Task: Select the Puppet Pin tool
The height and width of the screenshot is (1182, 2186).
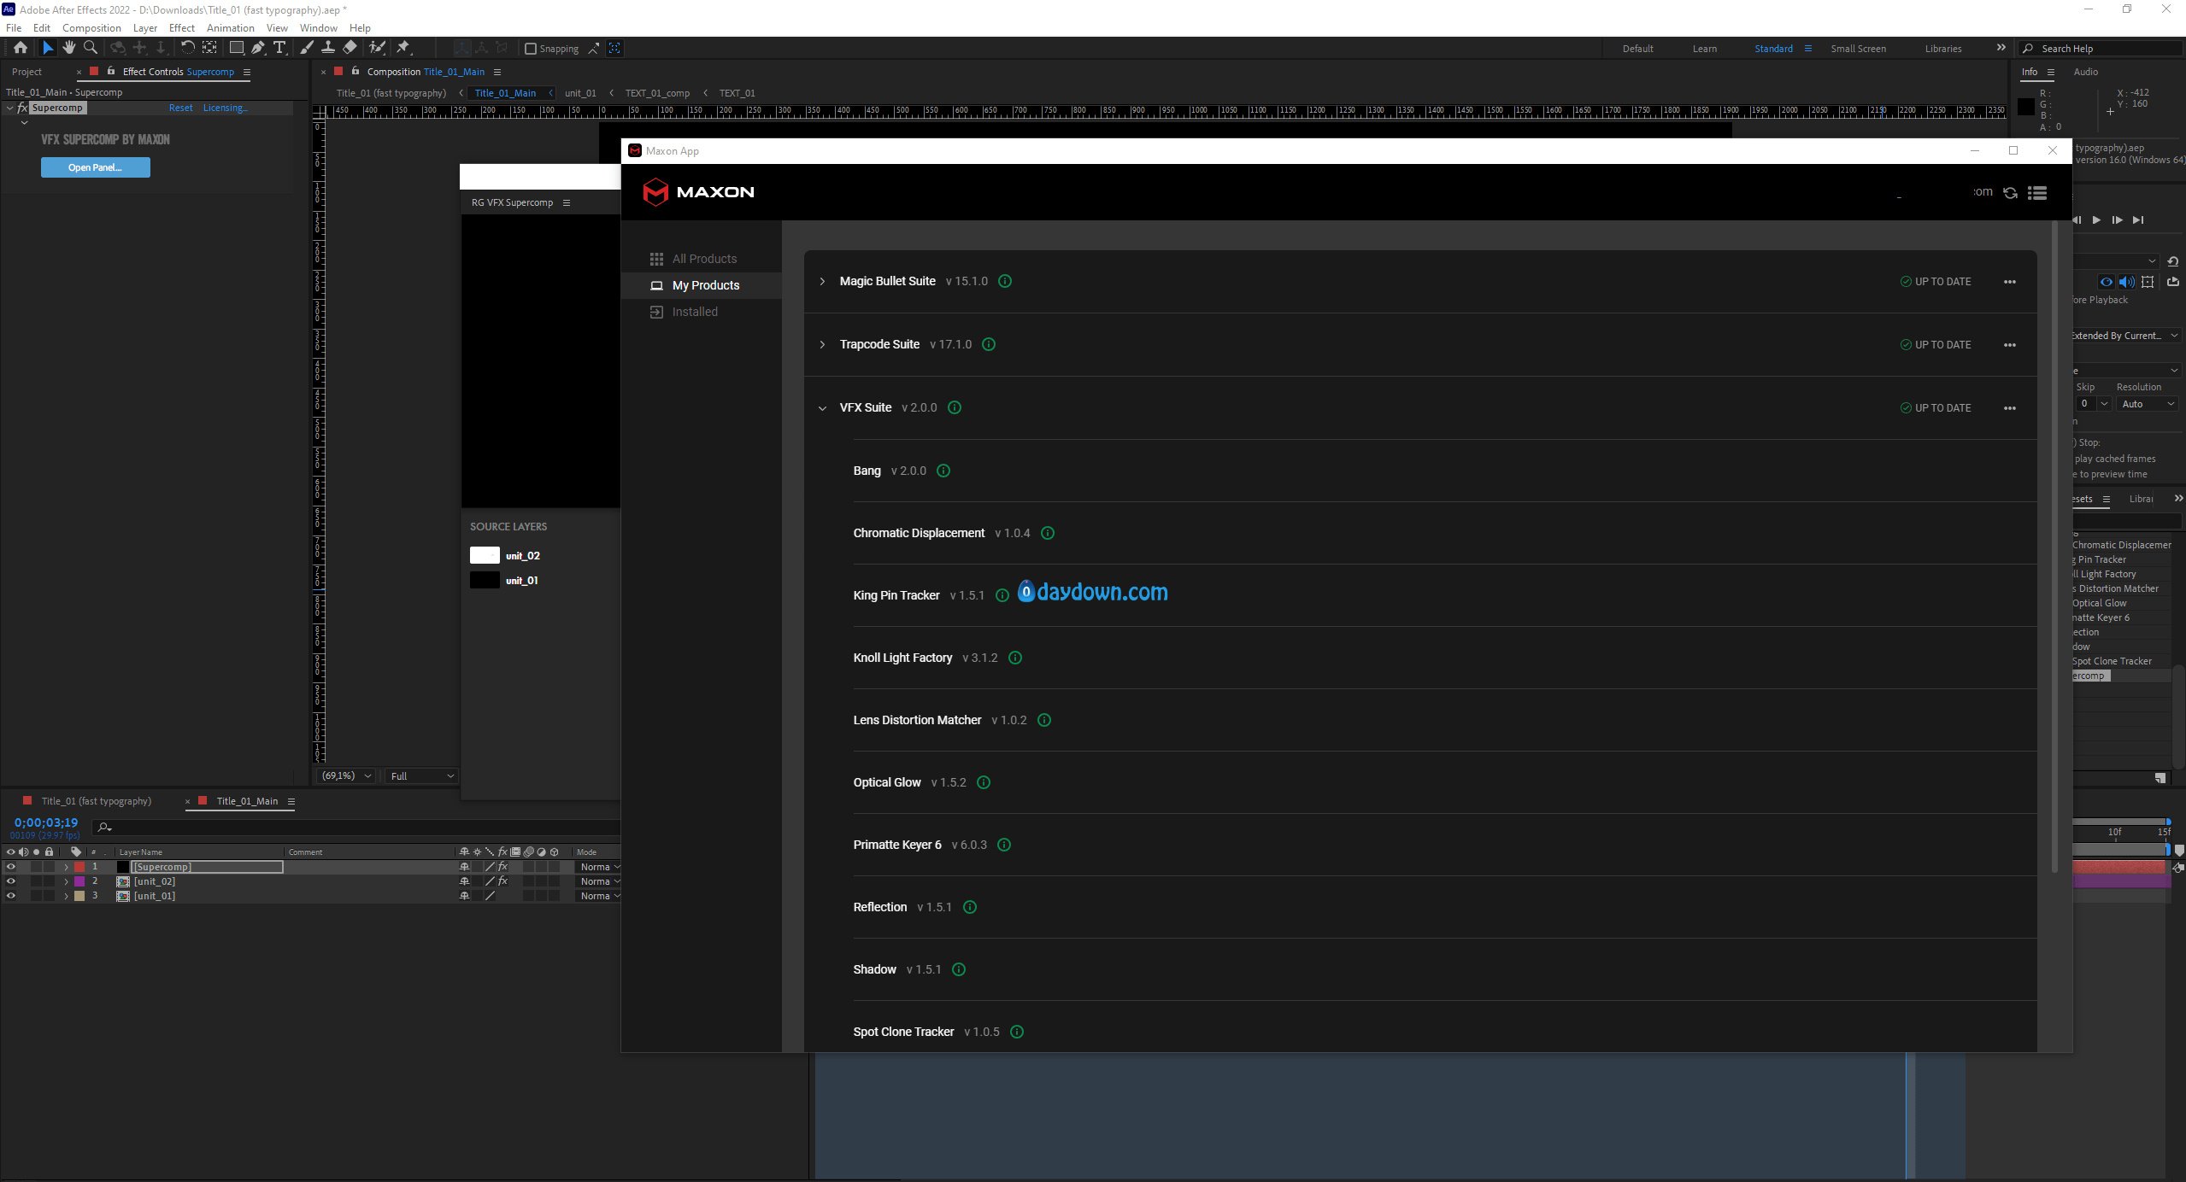Action: [x=403, y=48]
